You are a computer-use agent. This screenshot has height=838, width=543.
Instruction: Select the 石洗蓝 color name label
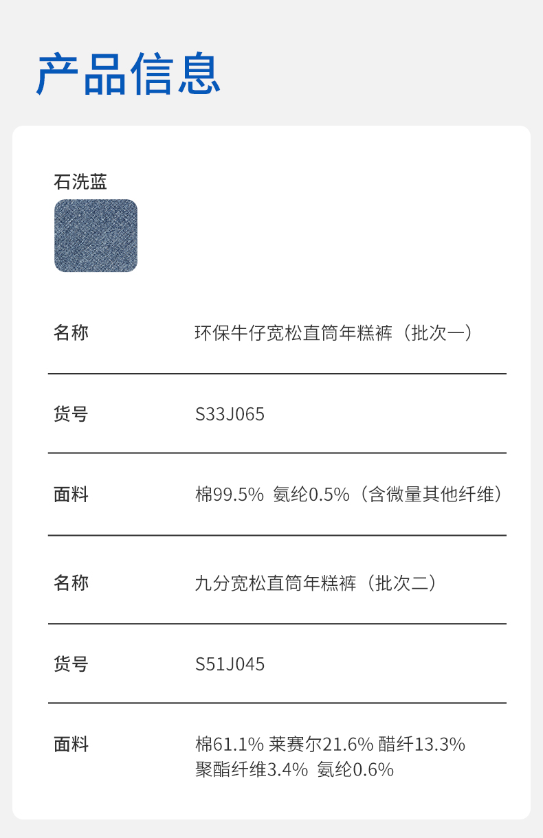(x=80, y=182)
